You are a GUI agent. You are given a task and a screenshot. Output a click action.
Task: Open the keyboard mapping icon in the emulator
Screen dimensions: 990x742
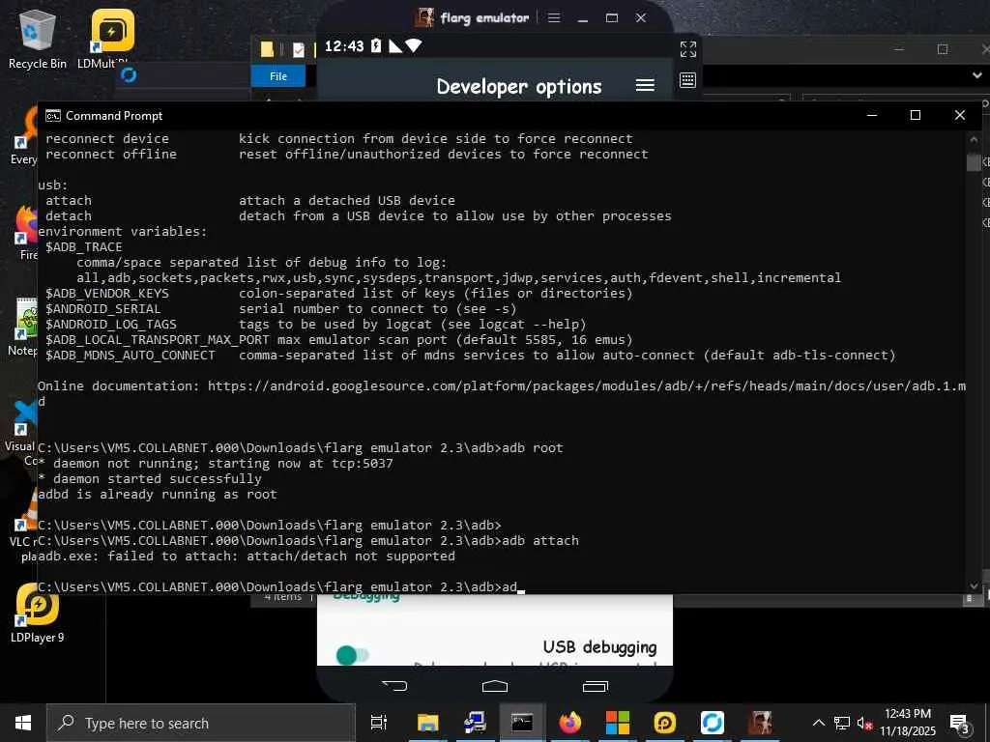coord(687,80)
